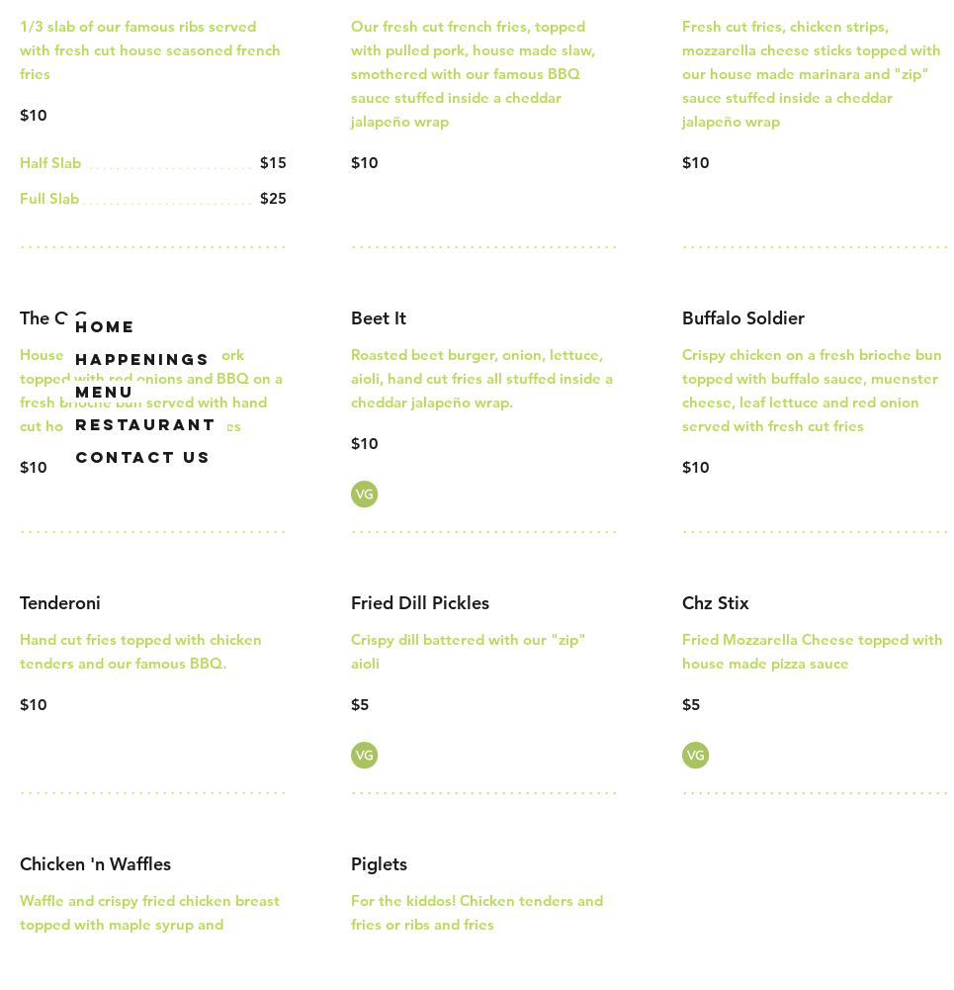This screenshot has height=990, width=954.
Task: Click the Beet It item title
Action: click(x=379, y=318)
